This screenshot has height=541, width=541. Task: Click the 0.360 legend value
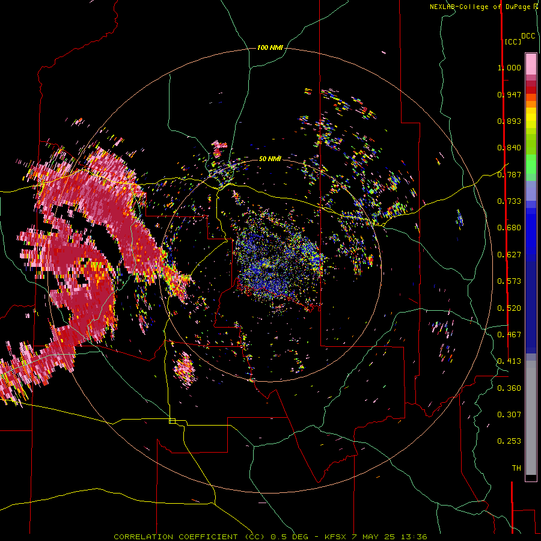(x=509, y=388)
